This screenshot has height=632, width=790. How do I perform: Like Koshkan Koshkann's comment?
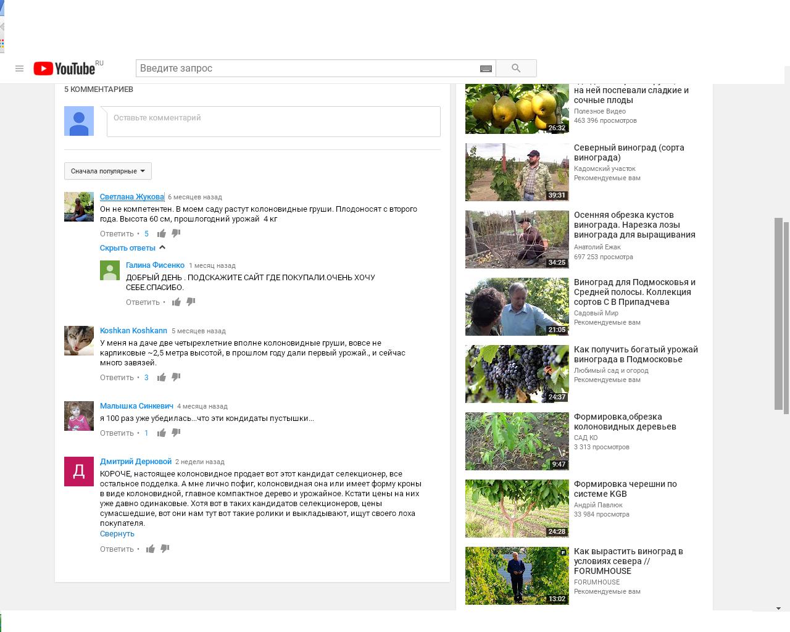click(x=162, y=377)
